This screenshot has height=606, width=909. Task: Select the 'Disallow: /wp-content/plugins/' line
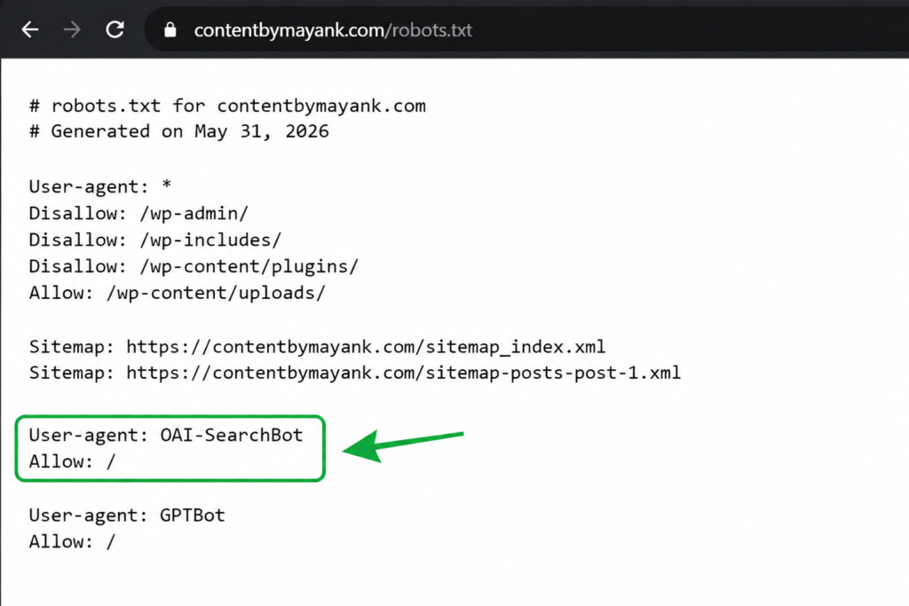(x=194, y=266)
